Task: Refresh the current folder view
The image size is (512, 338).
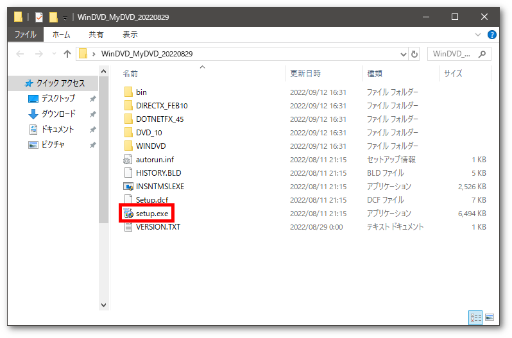Action: tap(414, 54)
